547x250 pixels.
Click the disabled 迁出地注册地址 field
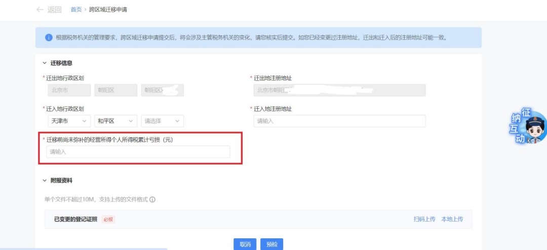pyautogui.click(x=339, y=90)
